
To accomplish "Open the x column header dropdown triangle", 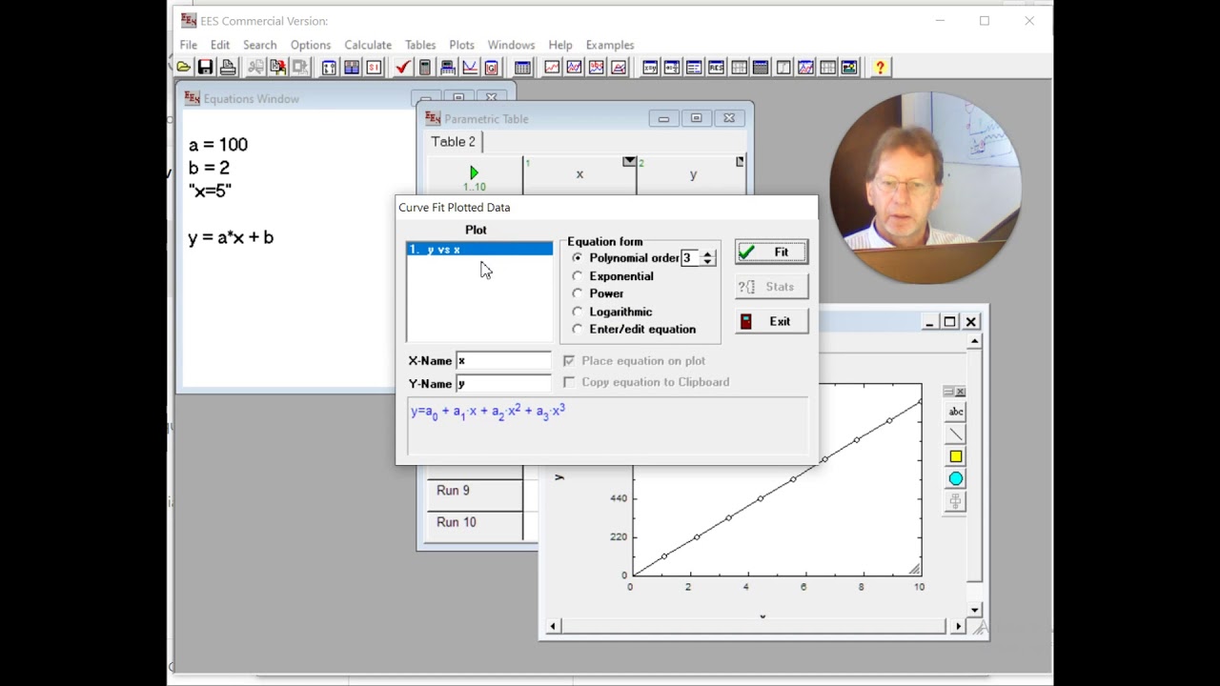I will click(x=629, y=162).
